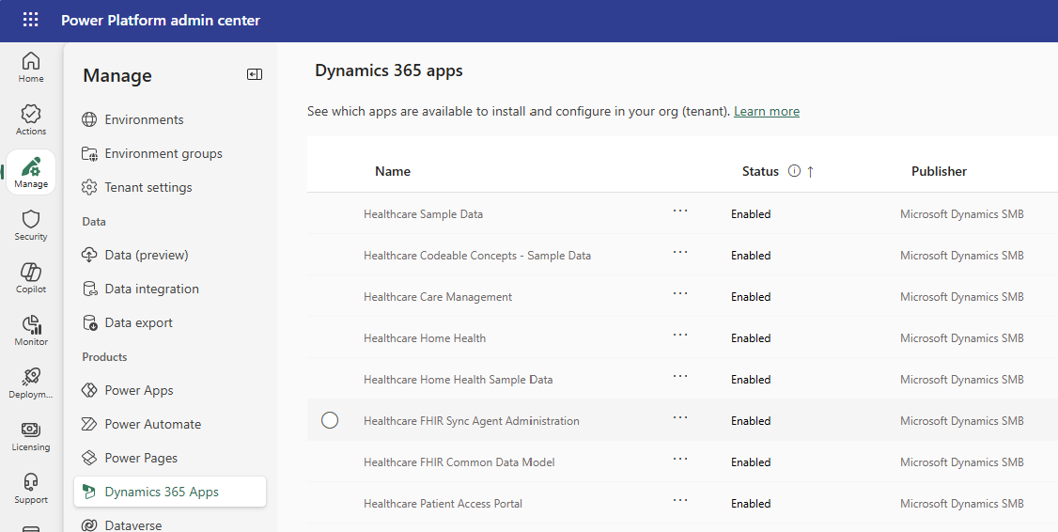Image resolution: width=1058 pixels, height=532 pixels.
Task: Click the Power Pages icon
Action: [x=89, y=458]
